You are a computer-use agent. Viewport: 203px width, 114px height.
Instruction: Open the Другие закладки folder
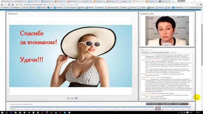click(x=195, y=8)
